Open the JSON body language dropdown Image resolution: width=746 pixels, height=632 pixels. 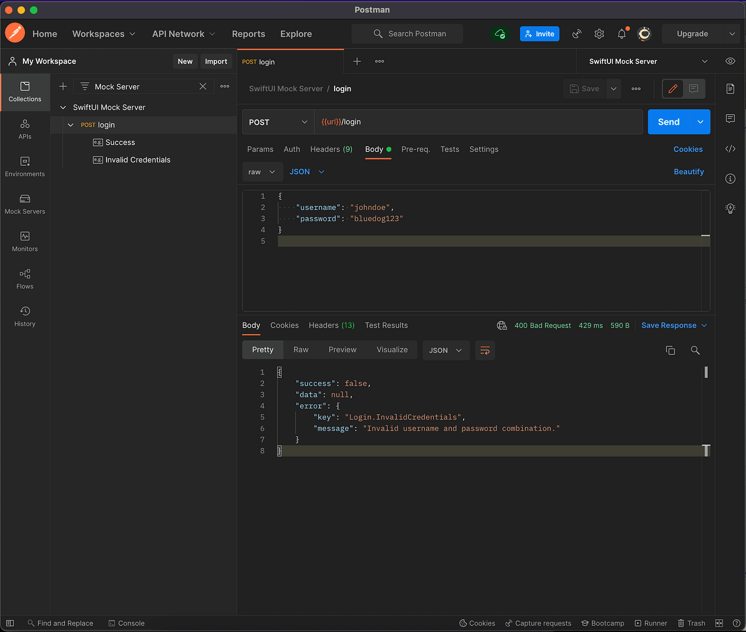307,172
